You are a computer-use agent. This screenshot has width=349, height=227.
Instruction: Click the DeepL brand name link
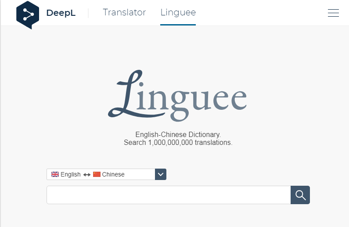tap(61, 13)
